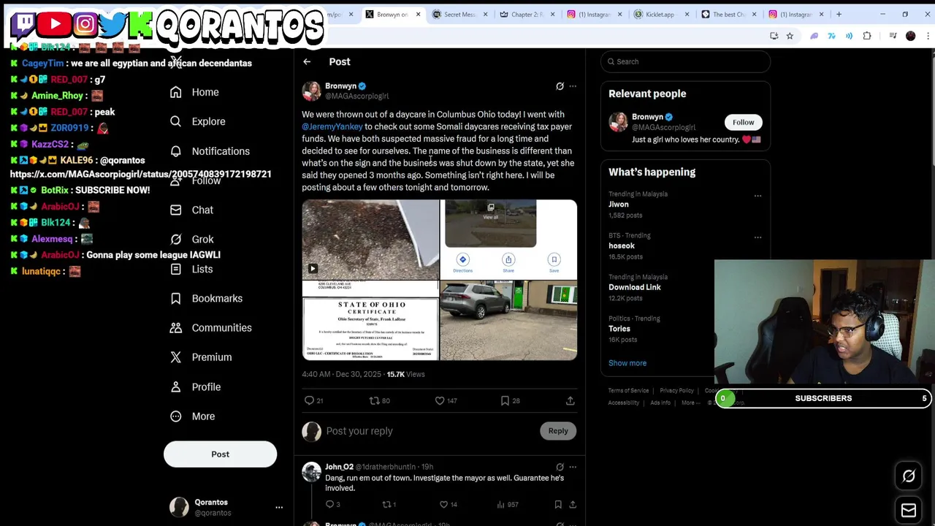Open the options menu for the Jiwon trend

[757, 196]
